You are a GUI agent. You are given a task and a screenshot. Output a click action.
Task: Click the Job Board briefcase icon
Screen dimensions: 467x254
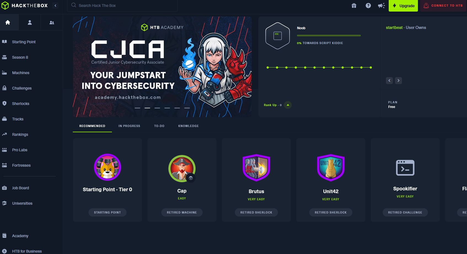click(4, 188)
